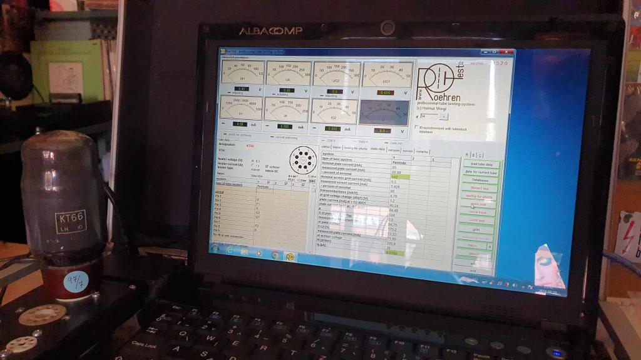Screen dimensions: 641x360
Task: Select the UG2 screen voltage gauge
Action: tap(336, 74)
